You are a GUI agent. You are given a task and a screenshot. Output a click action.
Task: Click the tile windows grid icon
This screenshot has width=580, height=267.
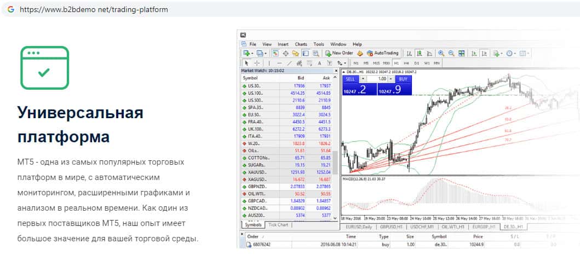click(462, 53)
